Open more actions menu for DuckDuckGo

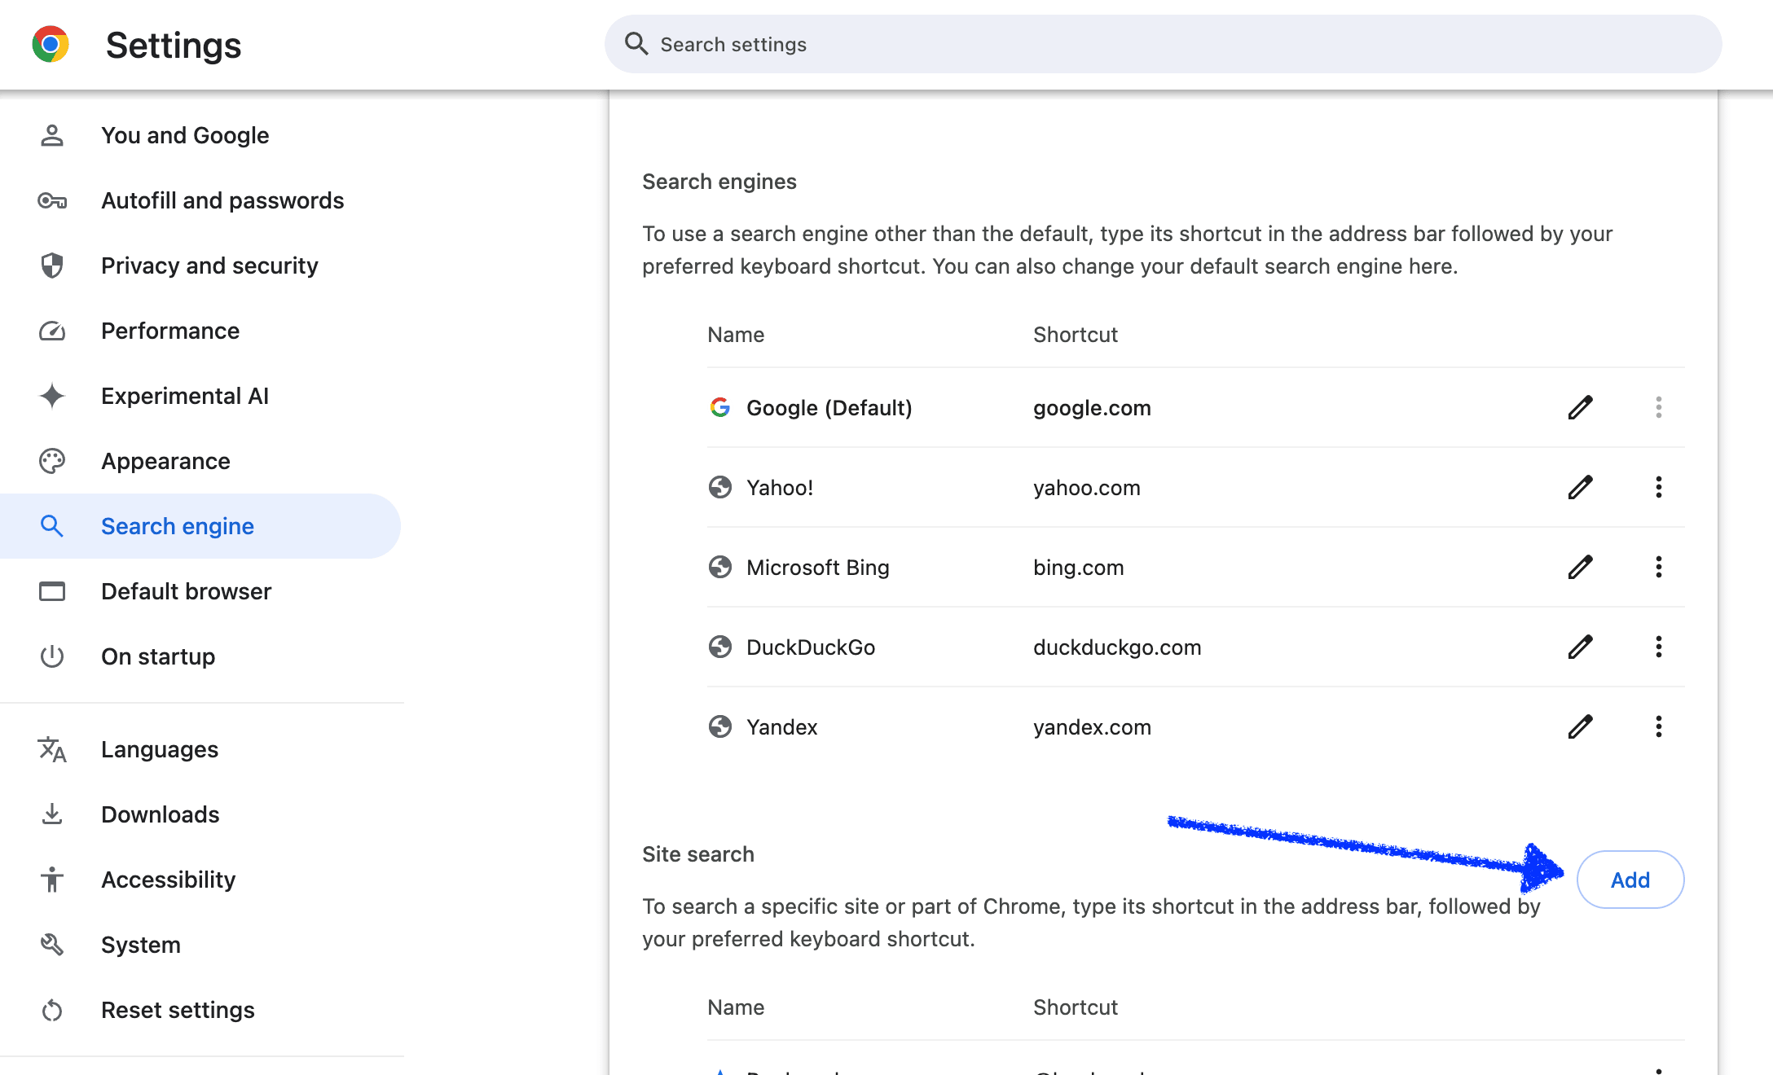point(1658,647)
